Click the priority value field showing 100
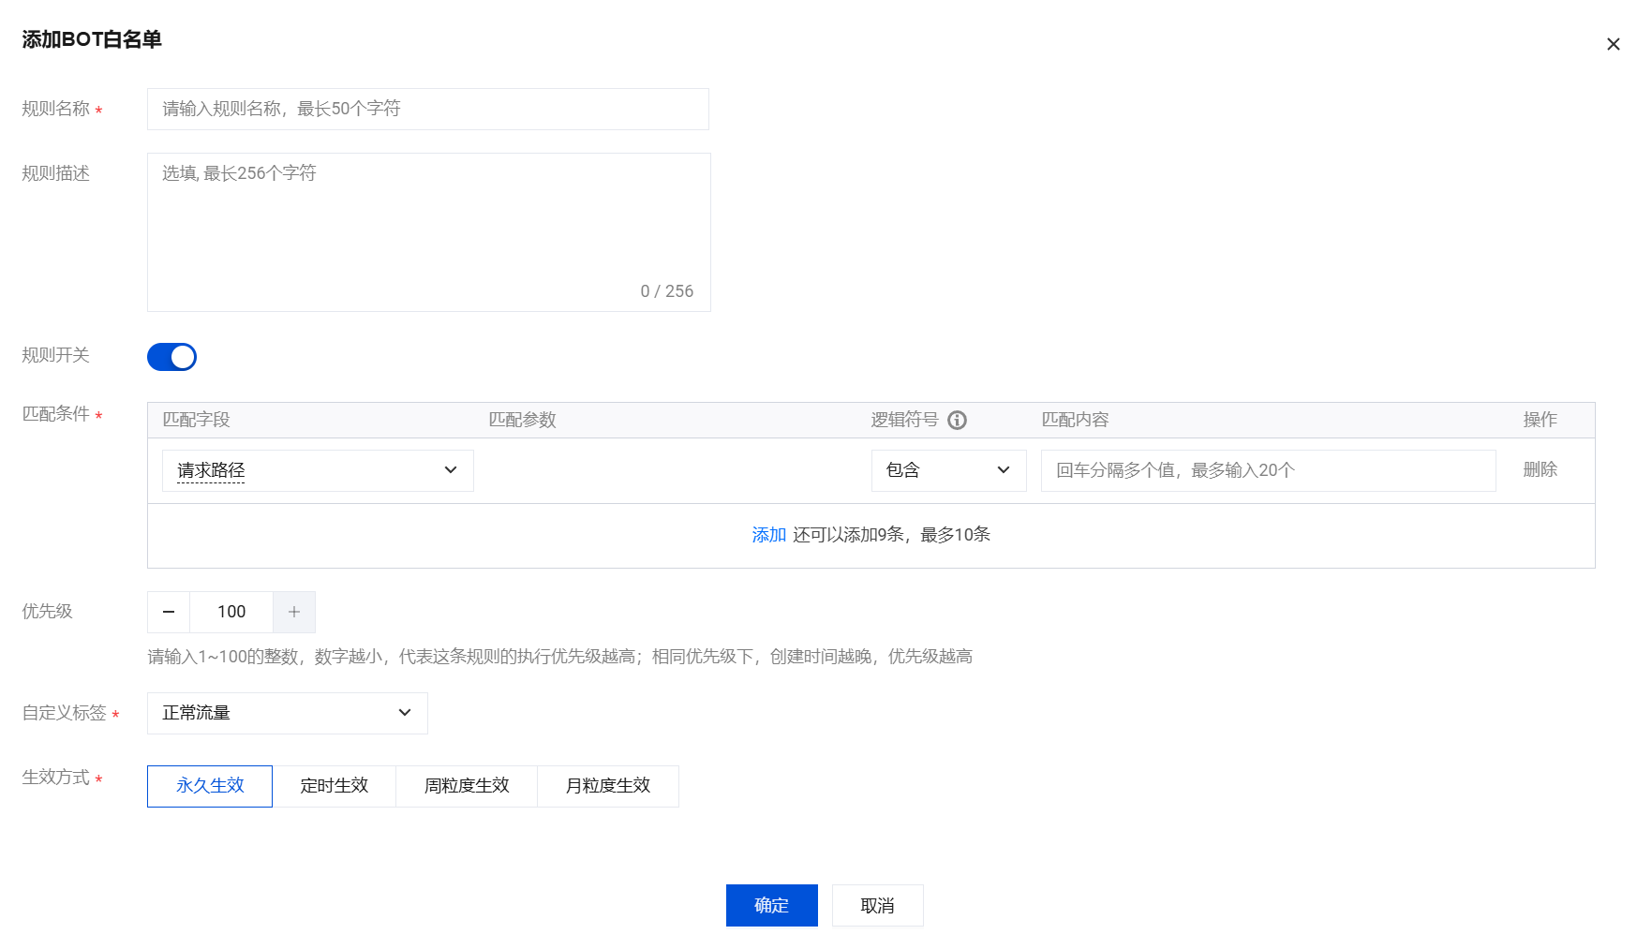The height and width of the screenshot is (949, 1652). pyautogui.click(x=231, y=612)
